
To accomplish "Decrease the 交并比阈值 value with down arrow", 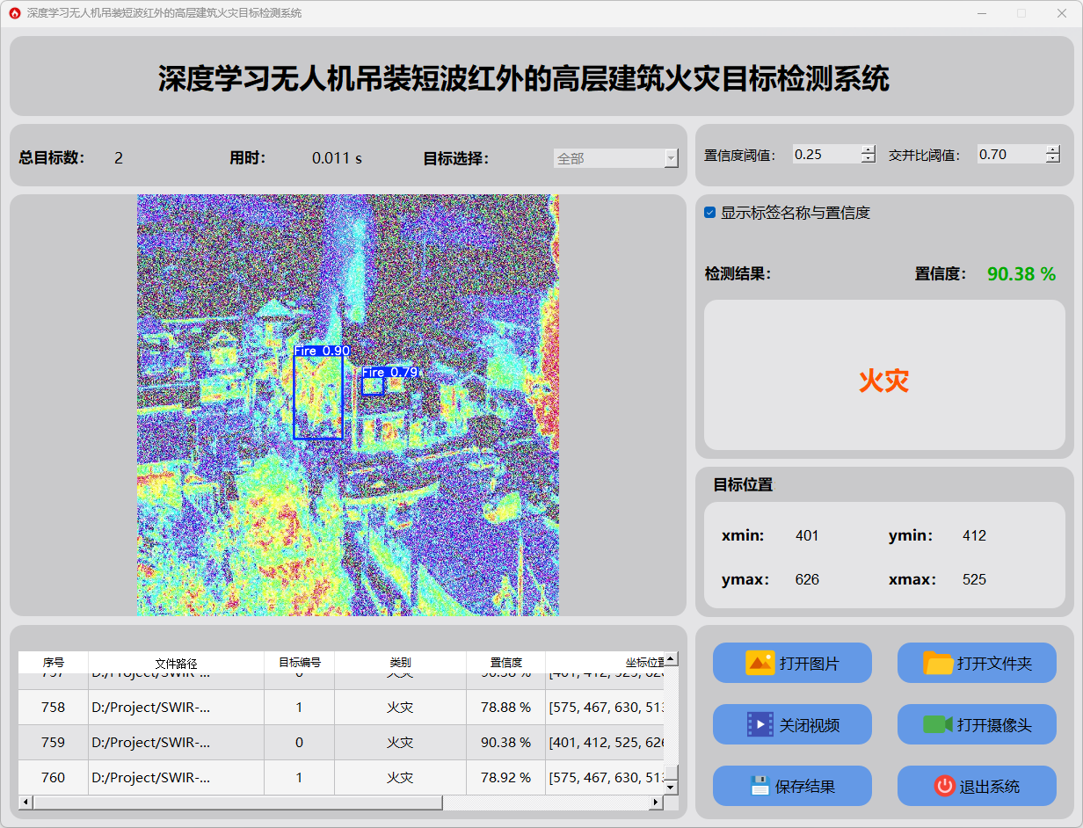I will [x=1053, y=159].
